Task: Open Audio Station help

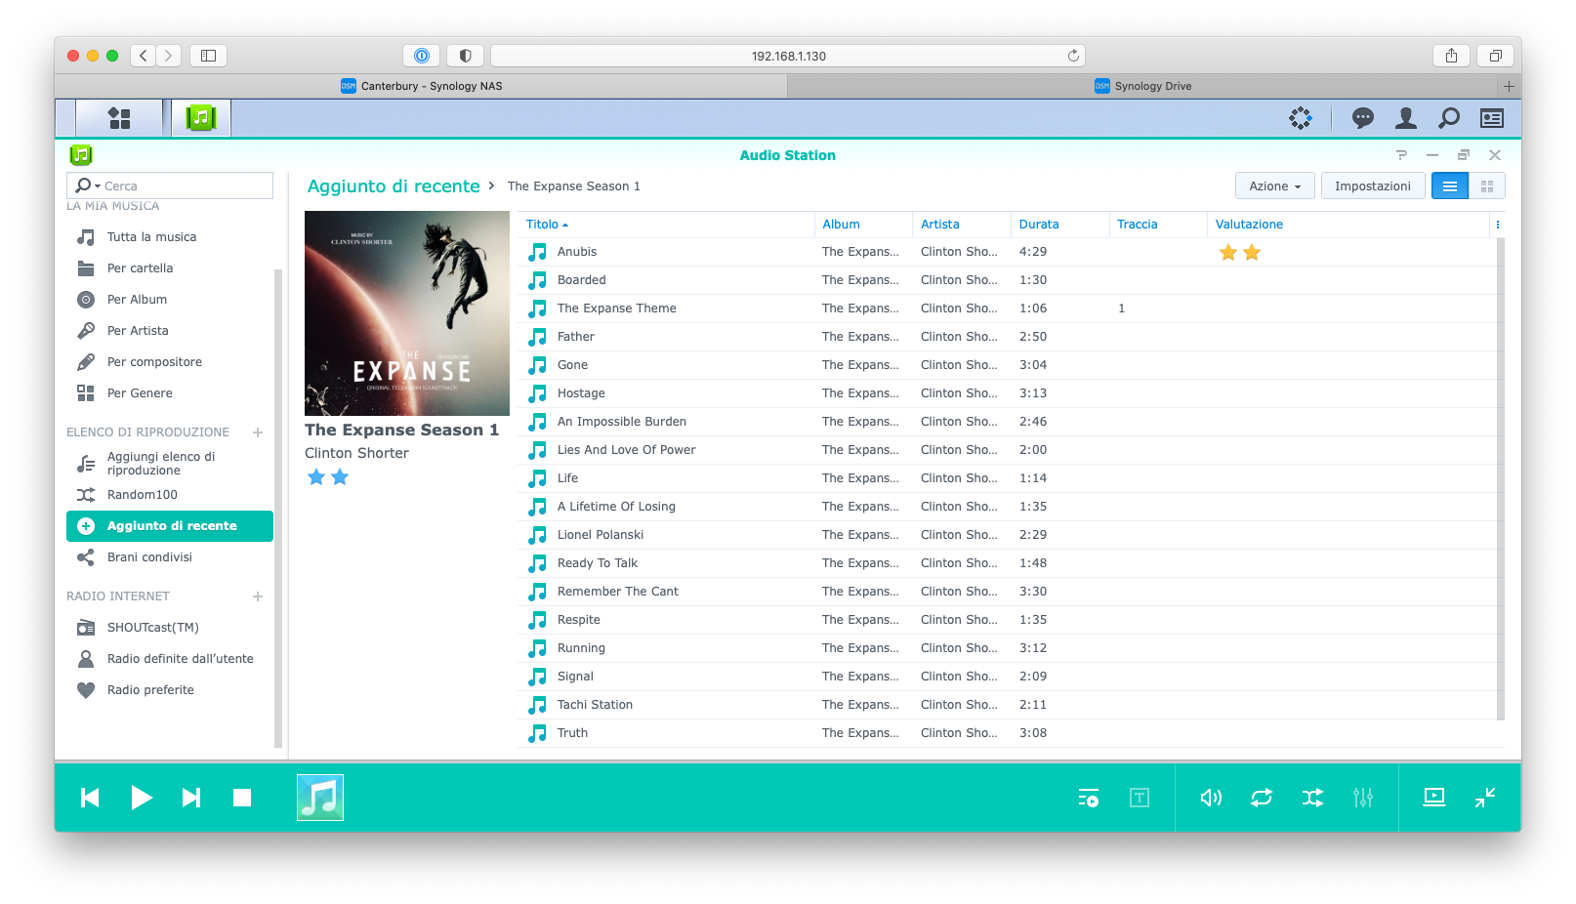Action: click(1401, 155)
